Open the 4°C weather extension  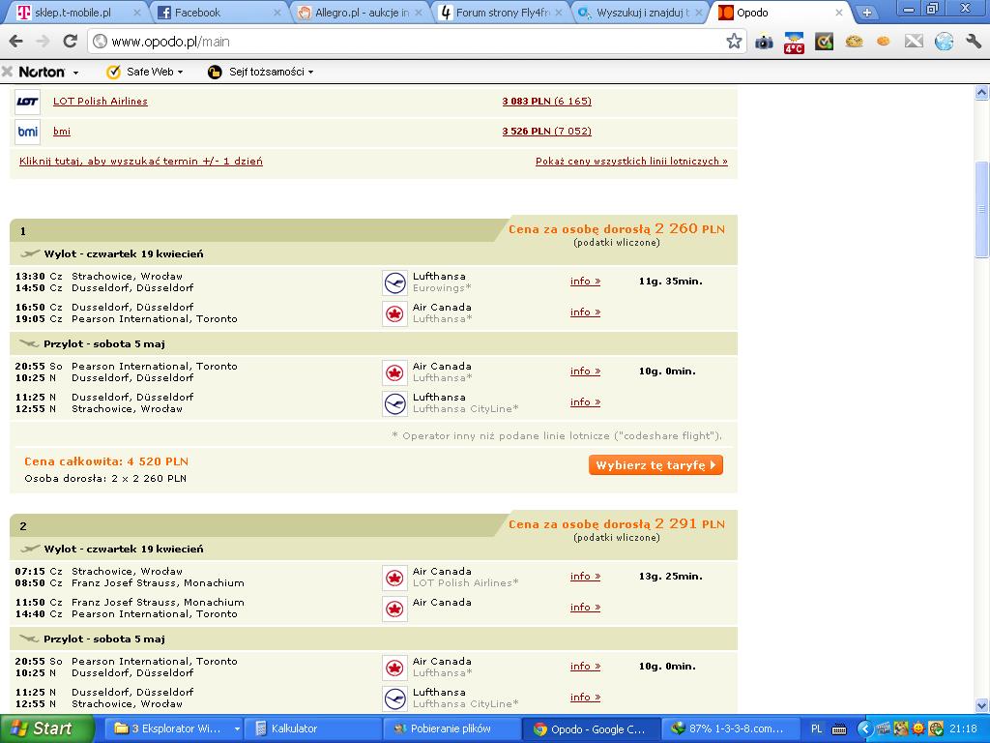tap(794, 43)
